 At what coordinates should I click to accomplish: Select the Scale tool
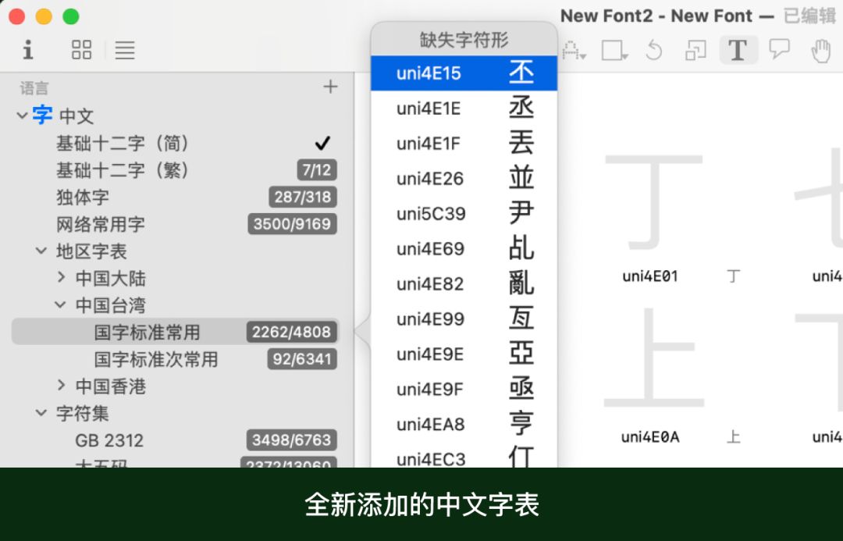695,50
